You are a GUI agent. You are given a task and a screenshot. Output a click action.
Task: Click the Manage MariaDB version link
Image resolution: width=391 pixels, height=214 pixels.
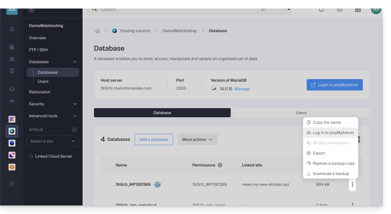tap(242, 89)
